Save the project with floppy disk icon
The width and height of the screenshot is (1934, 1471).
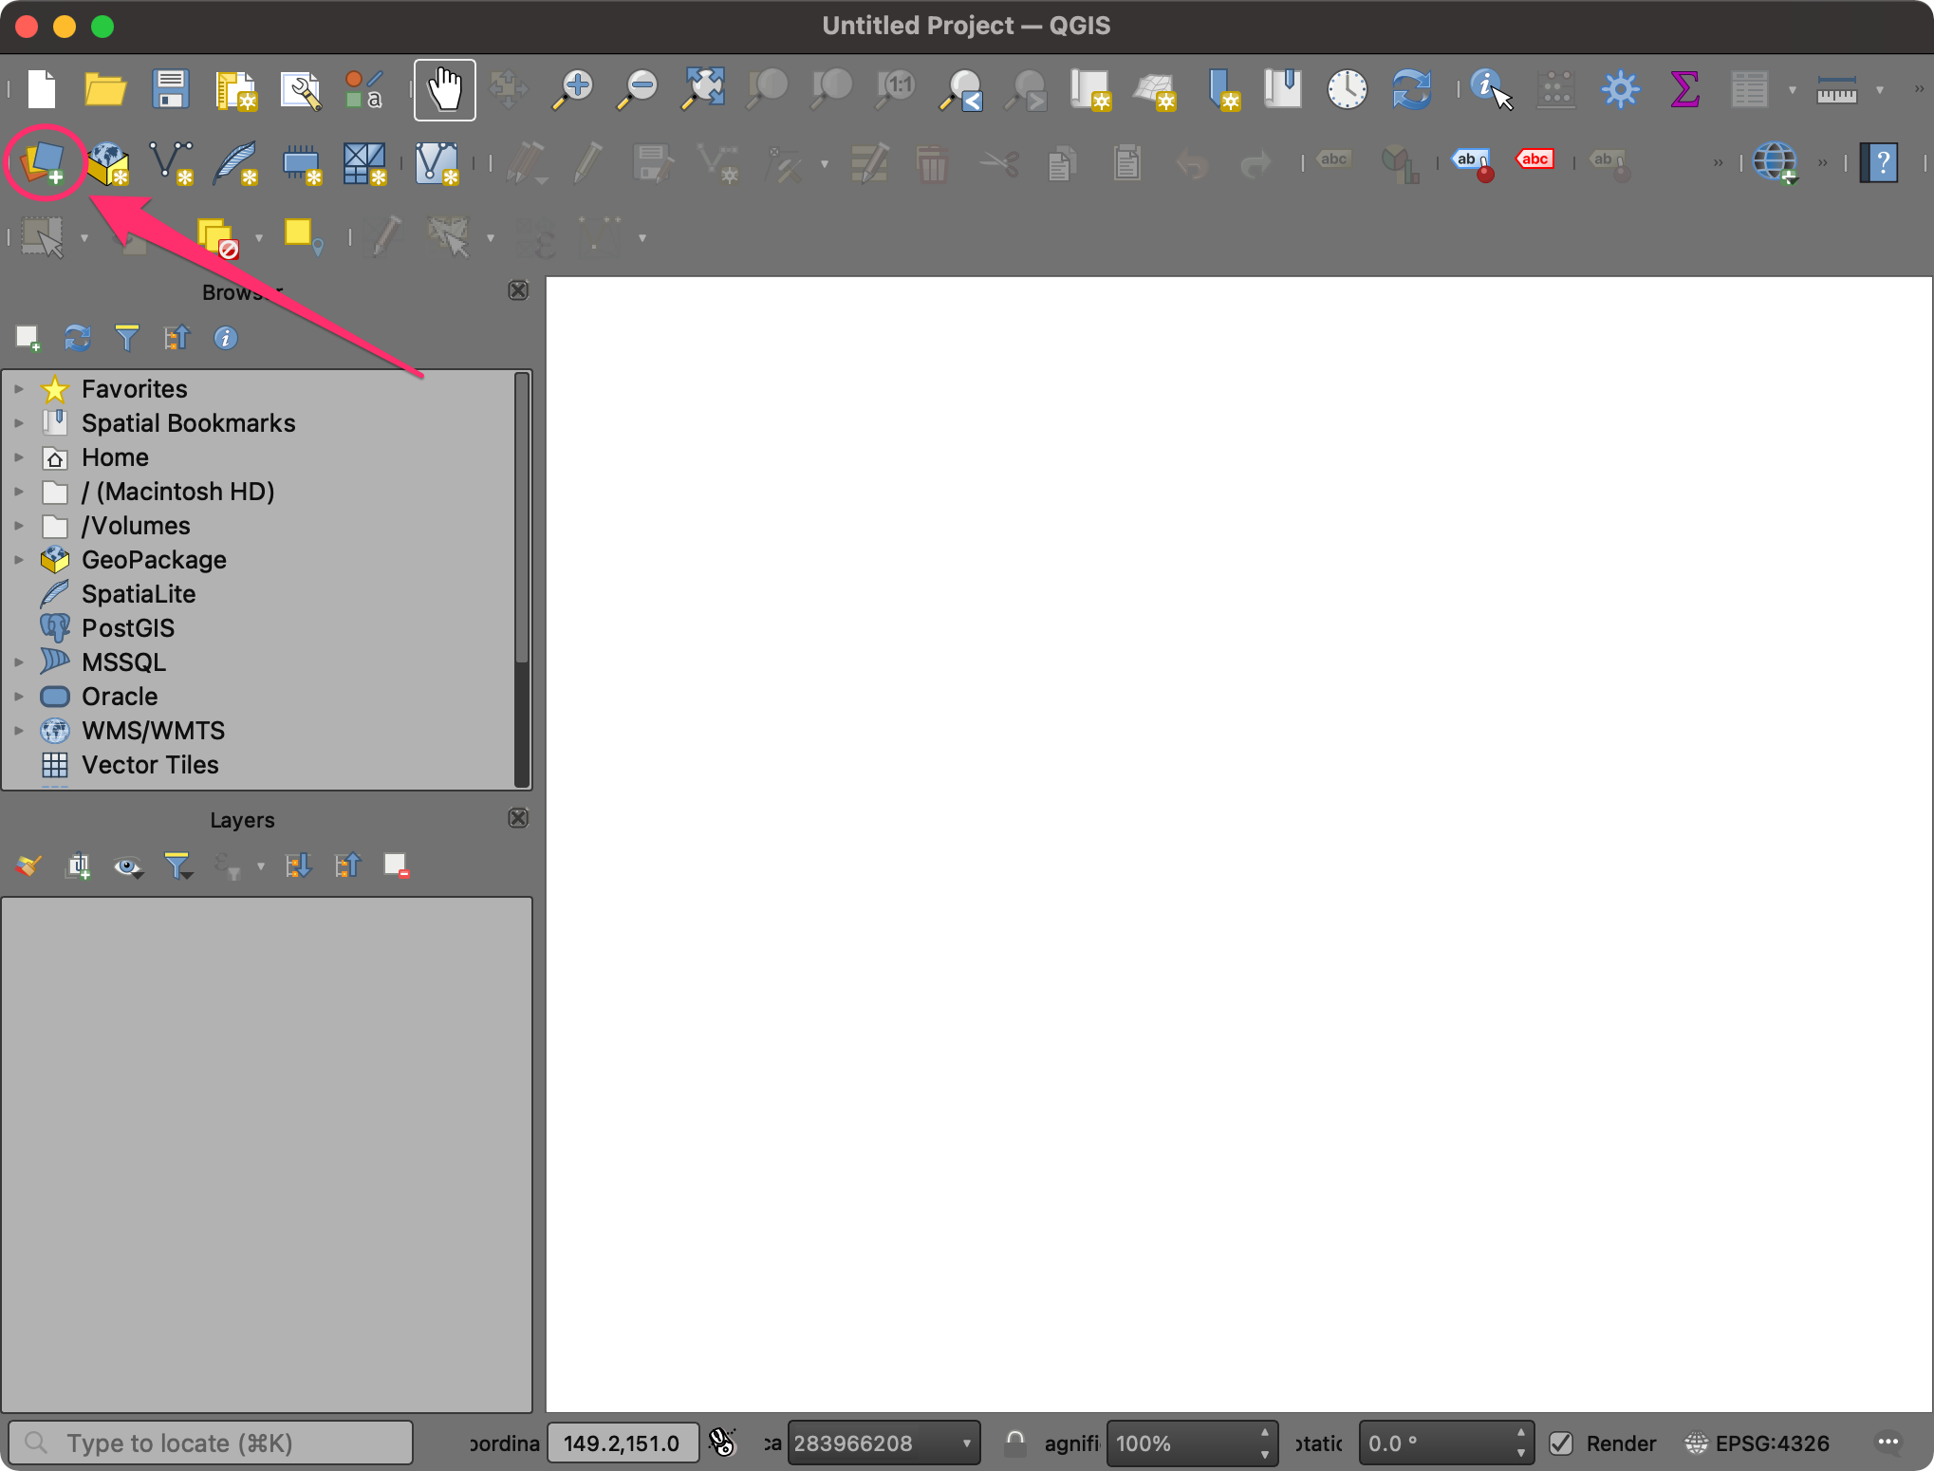[x=170, y=90]
